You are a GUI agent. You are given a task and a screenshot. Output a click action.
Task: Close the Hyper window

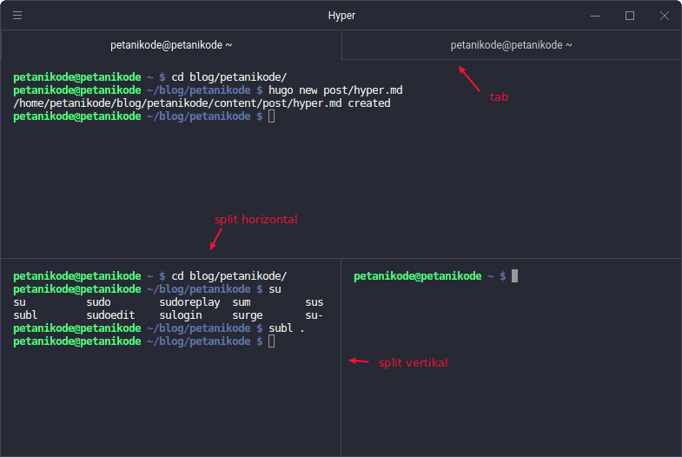664,16
